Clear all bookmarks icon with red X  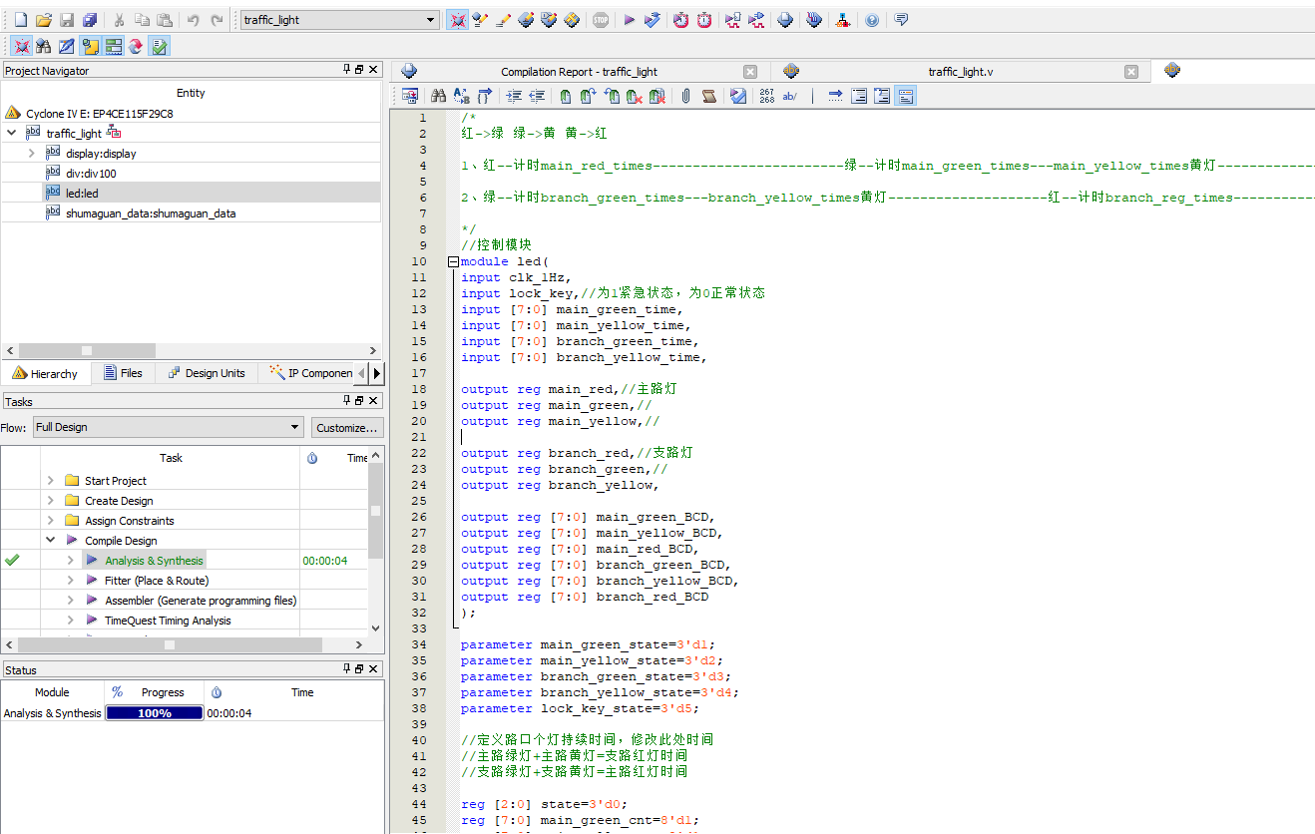pos(657,96)
